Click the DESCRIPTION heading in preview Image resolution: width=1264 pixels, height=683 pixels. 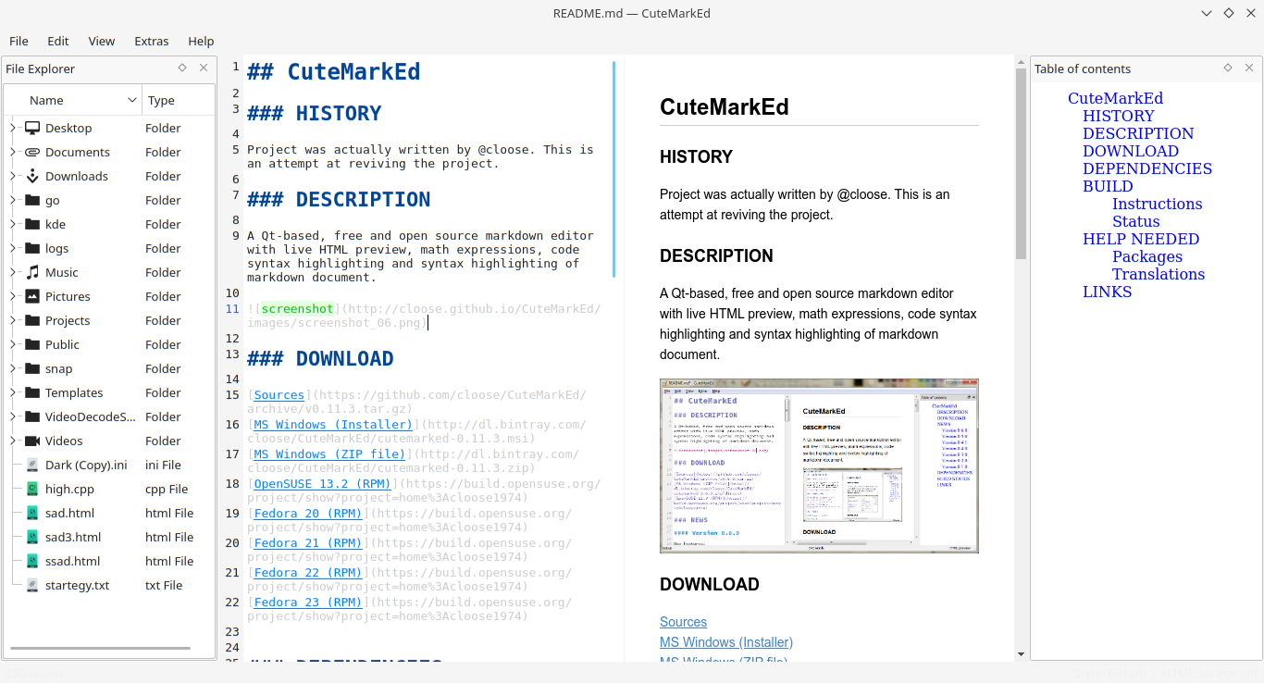[716, 256]
